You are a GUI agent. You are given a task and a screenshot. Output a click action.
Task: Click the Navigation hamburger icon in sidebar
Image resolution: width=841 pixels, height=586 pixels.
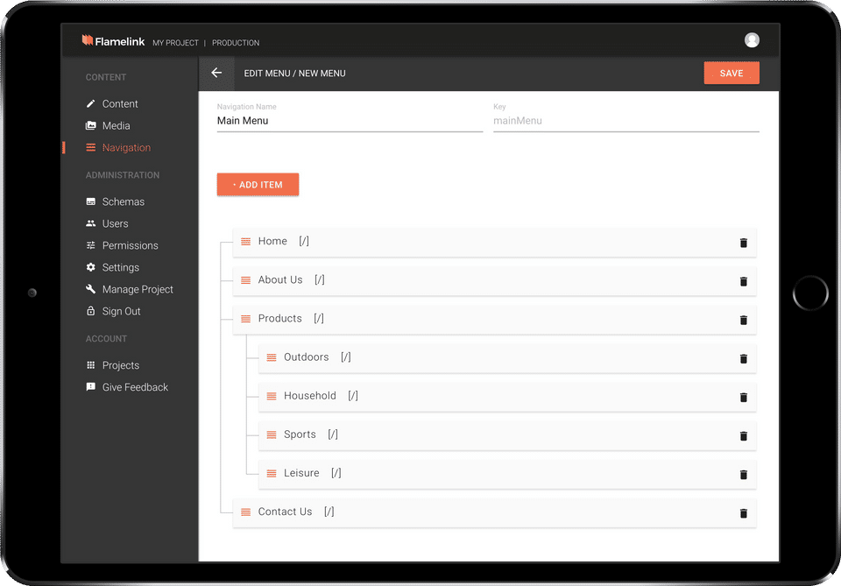click(90, 147)
